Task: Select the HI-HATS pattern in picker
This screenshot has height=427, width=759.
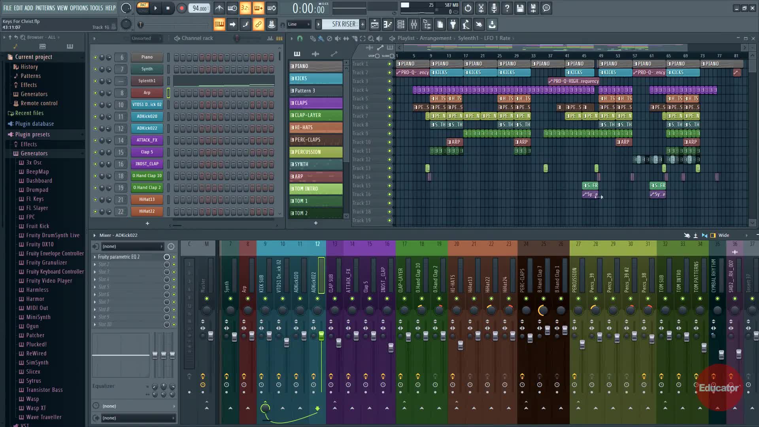Action: [316, 127]
